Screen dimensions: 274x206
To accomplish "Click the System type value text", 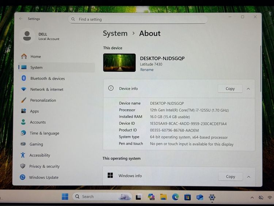I will pos(189,137).
